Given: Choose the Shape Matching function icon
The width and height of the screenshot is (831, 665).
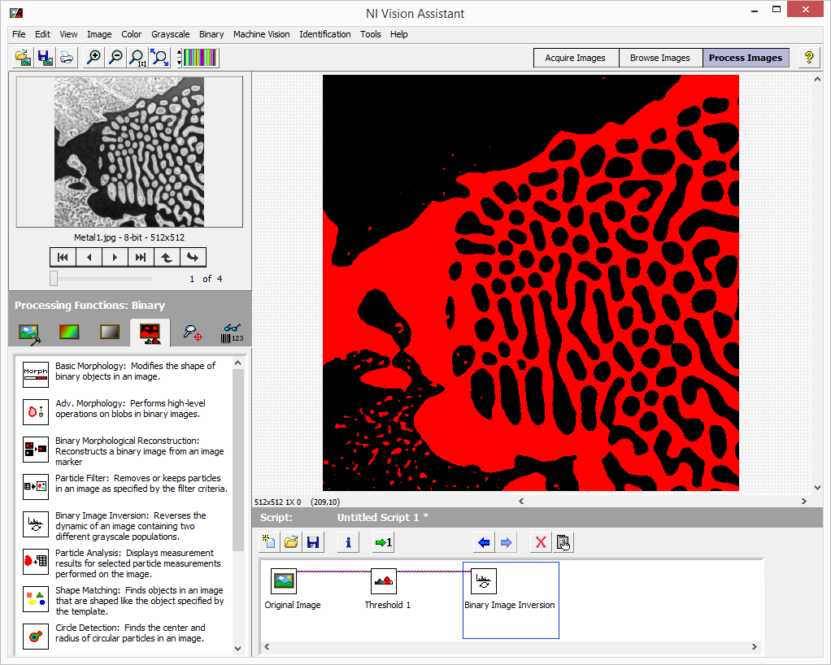Looking at the screenshot, I should (36, 599).
